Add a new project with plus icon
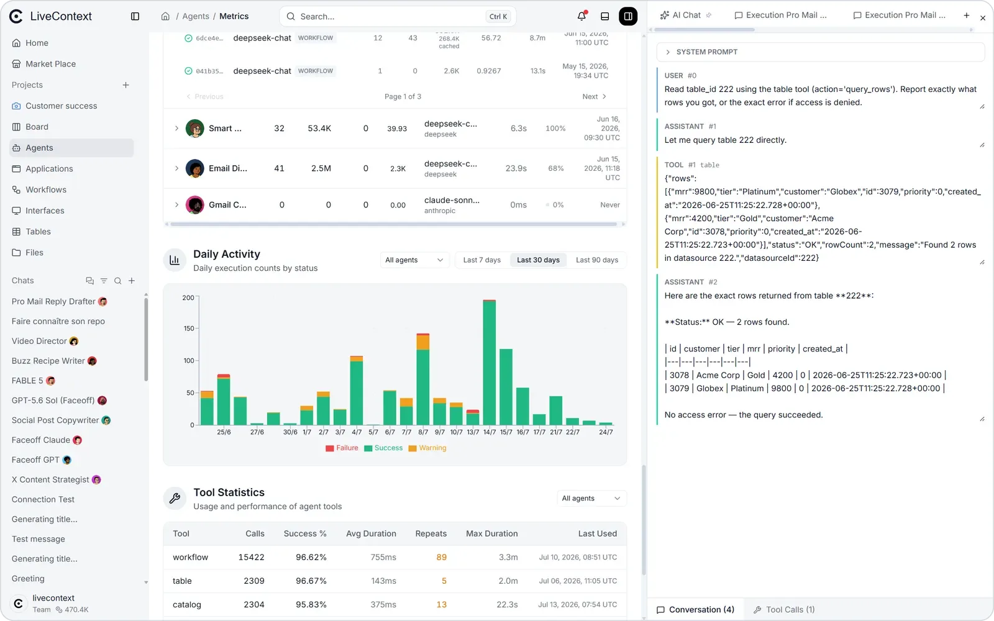 click(x=125, y=85)
